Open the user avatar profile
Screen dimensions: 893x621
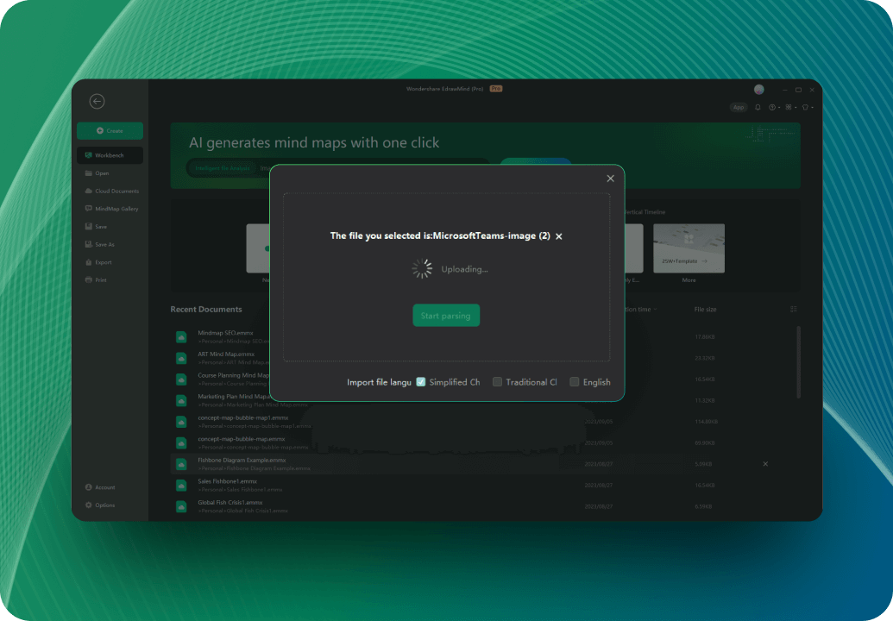[758, 90]
